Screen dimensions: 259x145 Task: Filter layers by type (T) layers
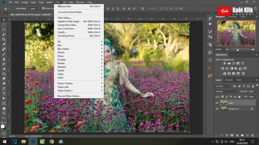[244, 86]
